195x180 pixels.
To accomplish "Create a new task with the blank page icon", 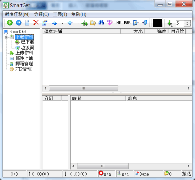I will click(27, 23).
